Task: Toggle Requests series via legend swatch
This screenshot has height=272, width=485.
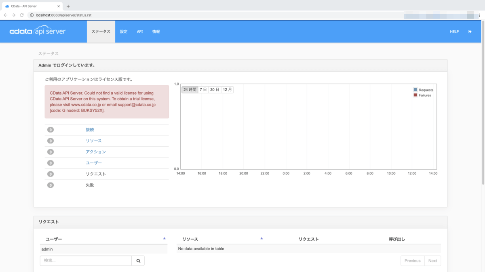Action: coord(415,90)
